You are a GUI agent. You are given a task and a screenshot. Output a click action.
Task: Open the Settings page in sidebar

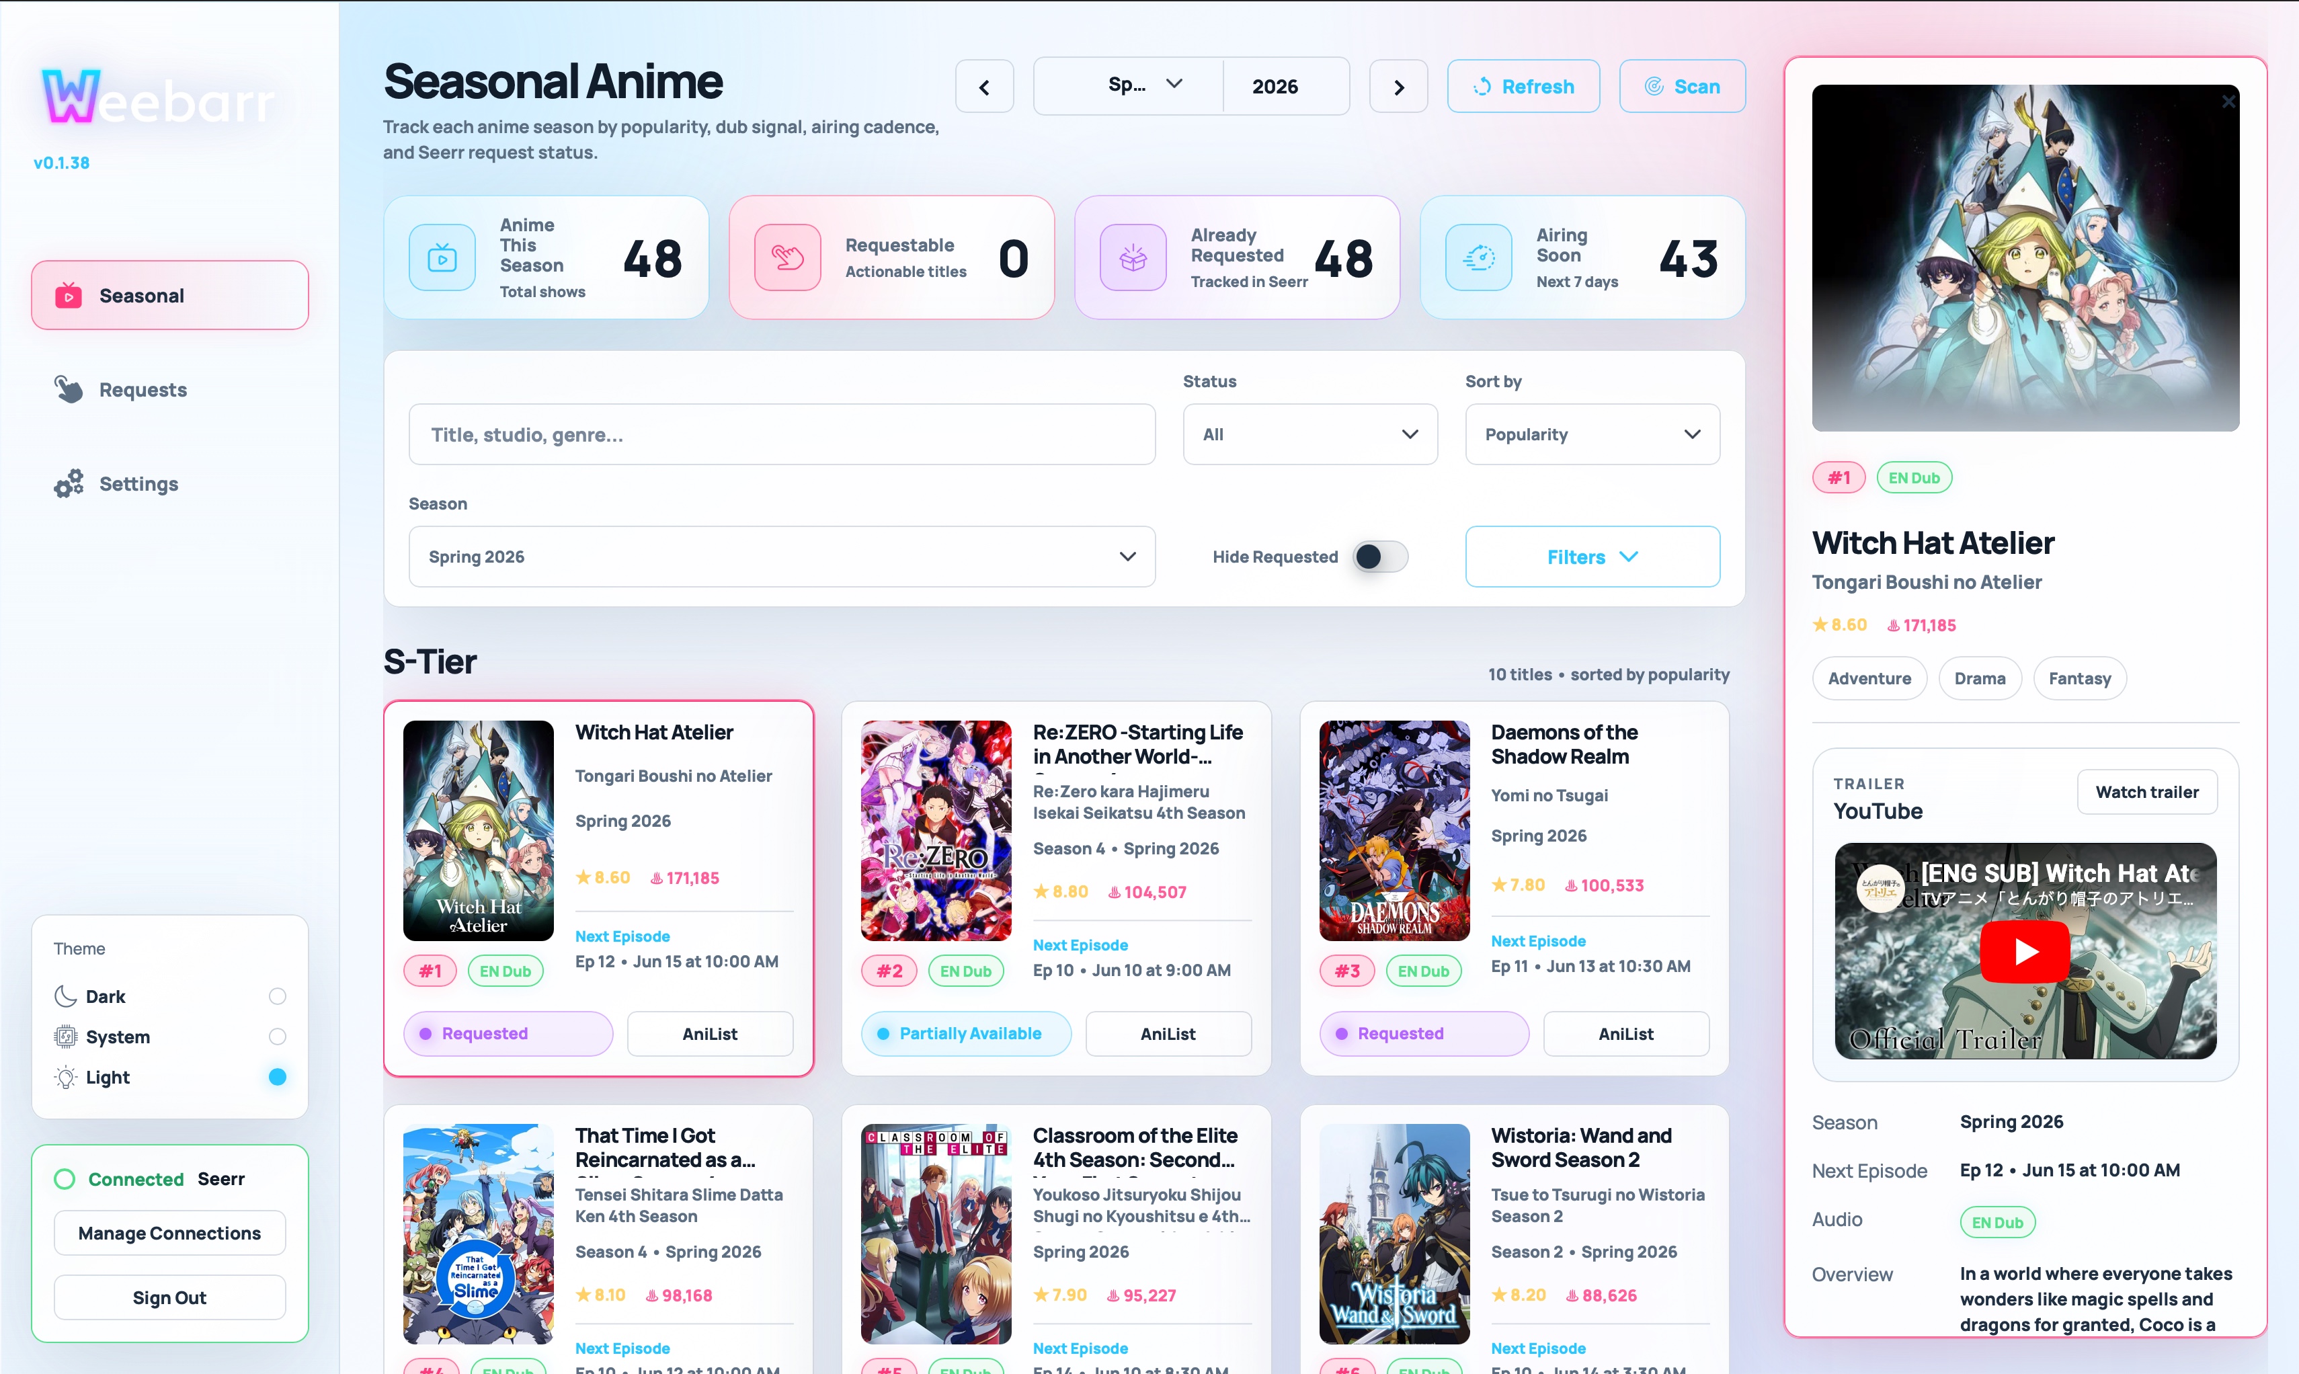[169, 483]
